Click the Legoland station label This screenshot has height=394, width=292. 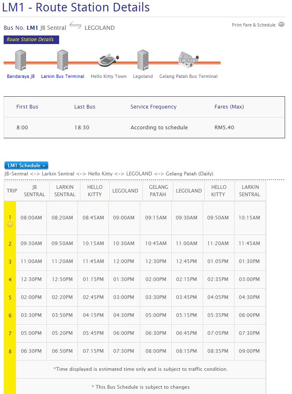(x=143, y=76)
